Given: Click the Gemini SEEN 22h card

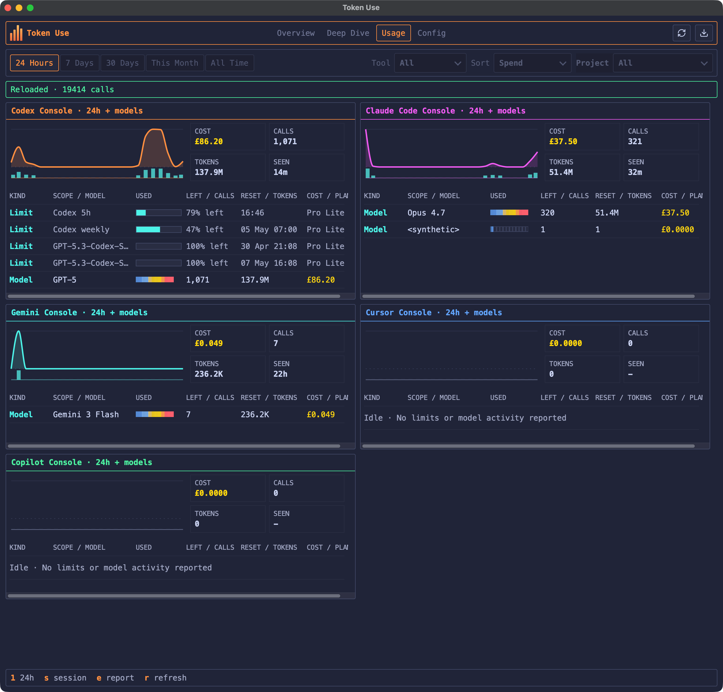Looking at the screenshot, I should coord(307,369).
